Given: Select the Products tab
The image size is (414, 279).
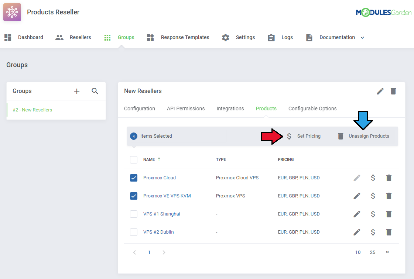Looking at the screenshot, I should [266, 108].
